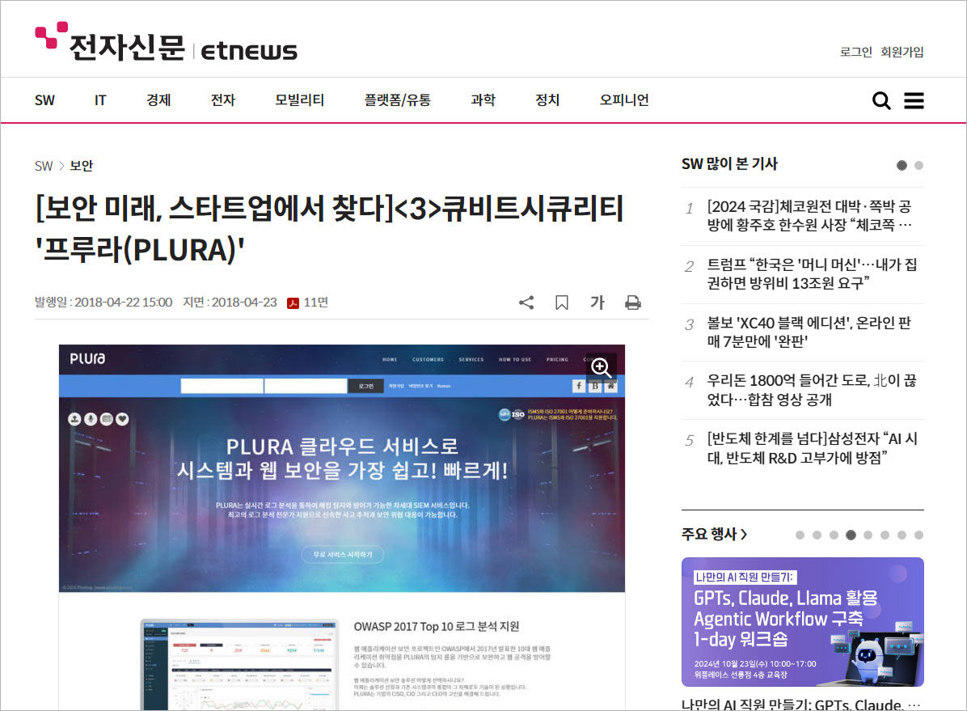This screenshot has width=967, height=711.
Task: Open the Agentic Workflow workshop banner
Action: pyautogui.click(x=802, y=621)
